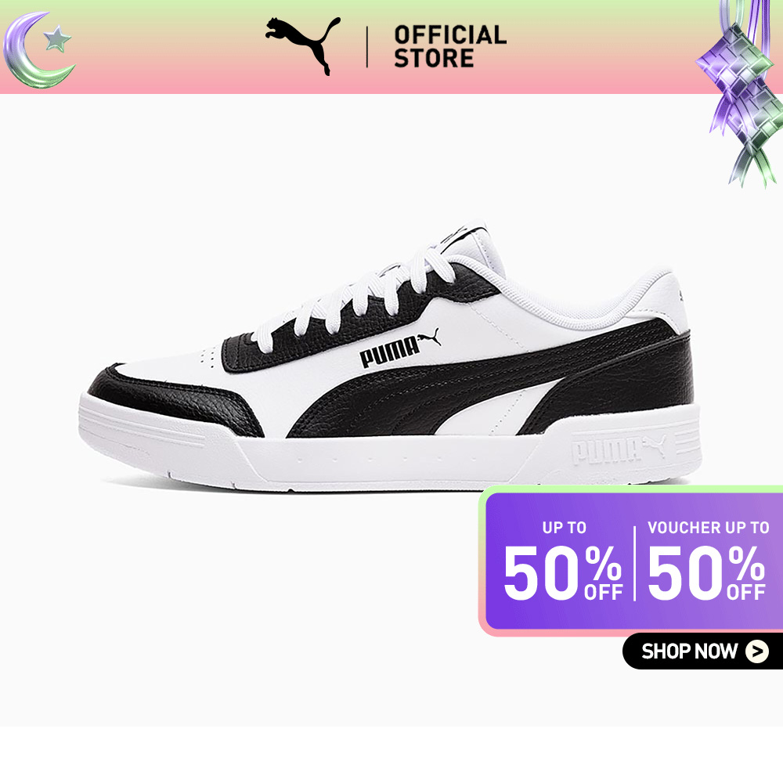Click the black PUMA wordmark on shoe side
The height and width of the screenshot is (783, 783).
point(389,352)
